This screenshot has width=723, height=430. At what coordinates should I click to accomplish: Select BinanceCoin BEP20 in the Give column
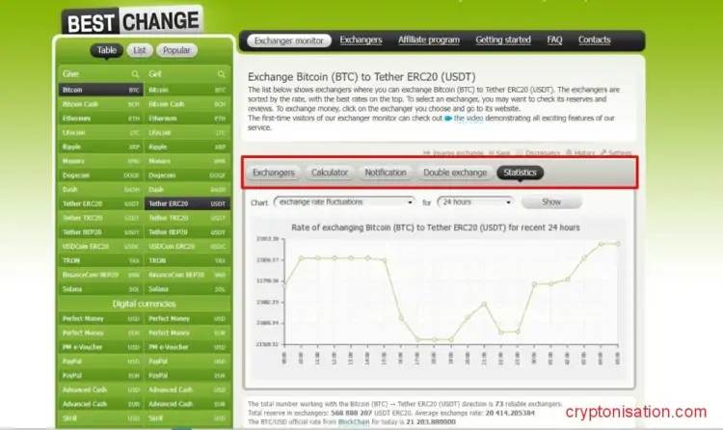(x=101, y=275)
